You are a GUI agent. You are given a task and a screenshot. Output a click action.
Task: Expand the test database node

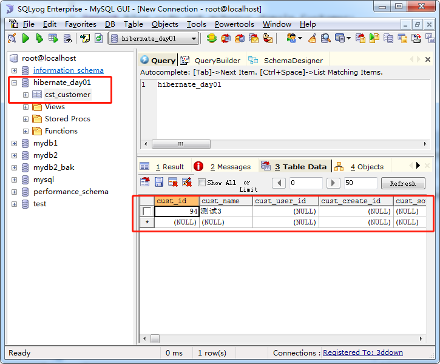pyautogui.click(x=15, y=204)
